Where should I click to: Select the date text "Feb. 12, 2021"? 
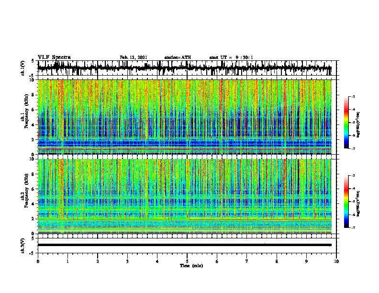click(134, 57)
